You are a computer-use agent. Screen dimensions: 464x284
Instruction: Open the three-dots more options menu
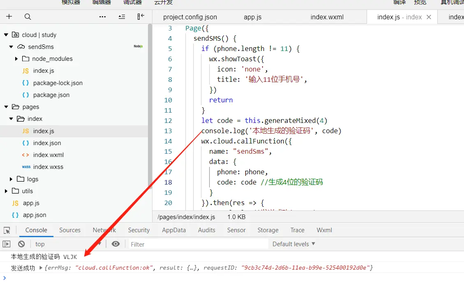point(102,17)
